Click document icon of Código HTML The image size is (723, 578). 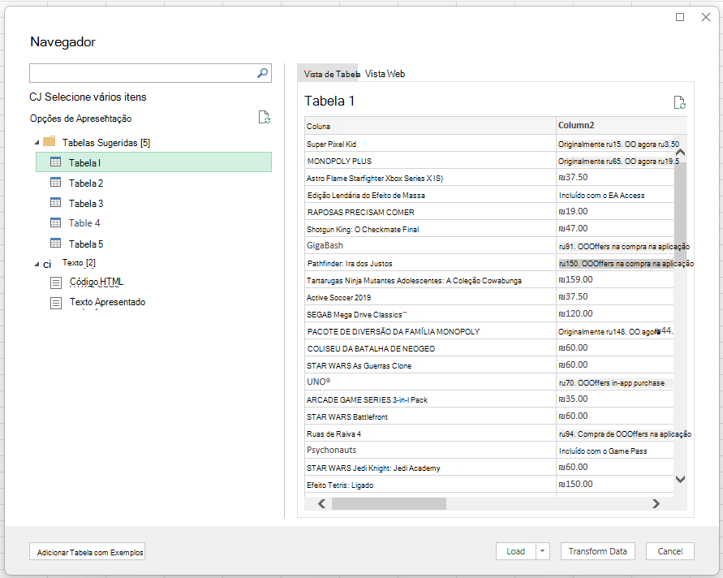coord(56,283)
